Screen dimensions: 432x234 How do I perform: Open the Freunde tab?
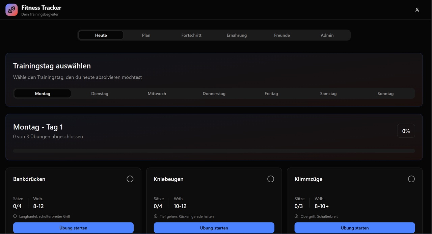[282, 35]
